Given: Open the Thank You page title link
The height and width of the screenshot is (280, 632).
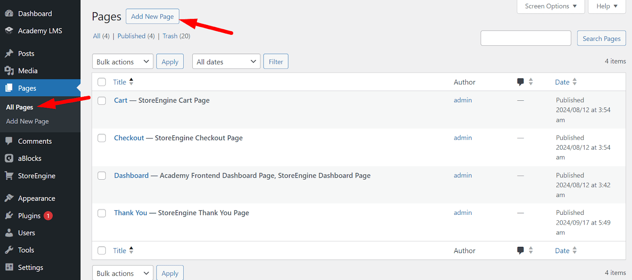Looking at the screenshot, I should click(x=130, y=213).
